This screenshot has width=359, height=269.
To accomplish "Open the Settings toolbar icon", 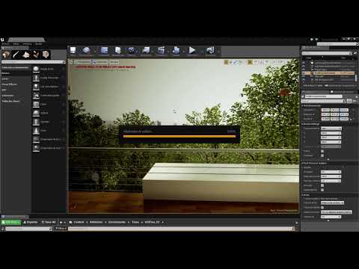I will (x=132, y=51).
